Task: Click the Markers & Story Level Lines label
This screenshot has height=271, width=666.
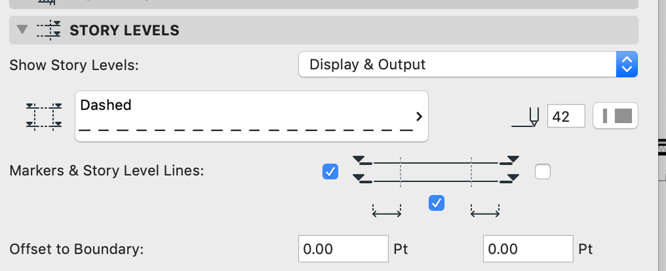Action: 107,170
